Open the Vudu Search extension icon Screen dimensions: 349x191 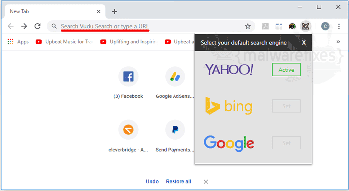click(305, 26)
